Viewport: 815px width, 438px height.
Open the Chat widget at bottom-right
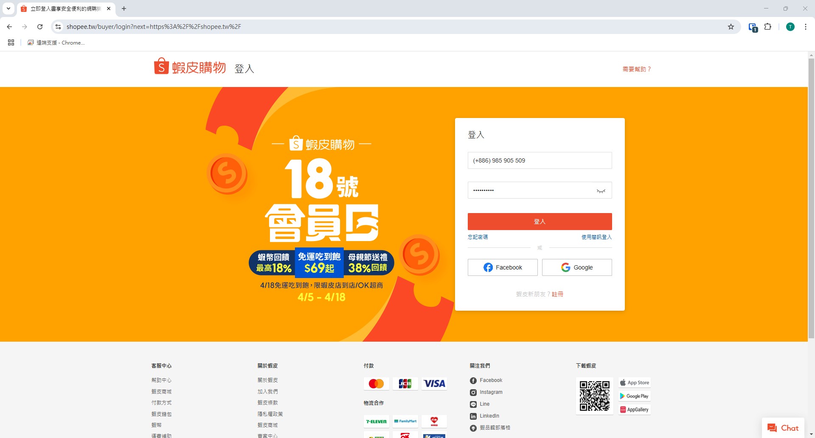pos(783,427)
